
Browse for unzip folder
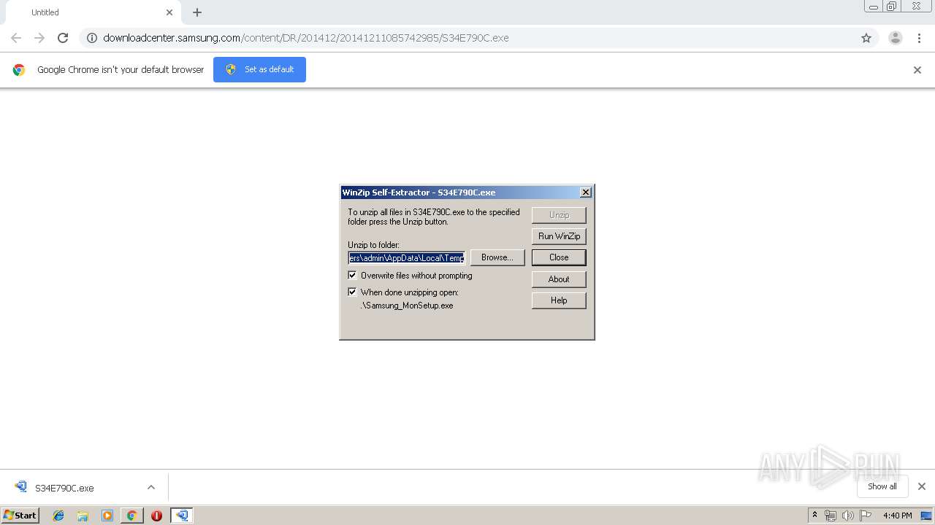tap(497, 257)
